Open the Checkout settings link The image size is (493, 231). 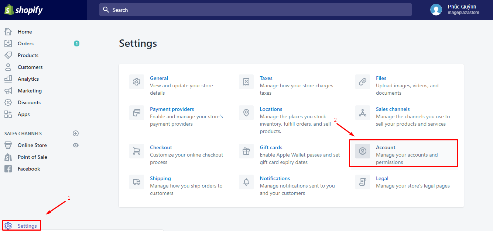click(x=161, y=147)
